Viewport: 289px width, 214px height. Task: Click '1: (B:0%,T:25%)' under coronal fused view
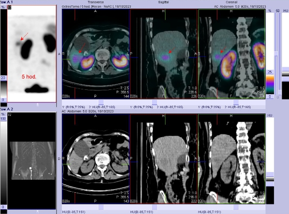(210, 107)
